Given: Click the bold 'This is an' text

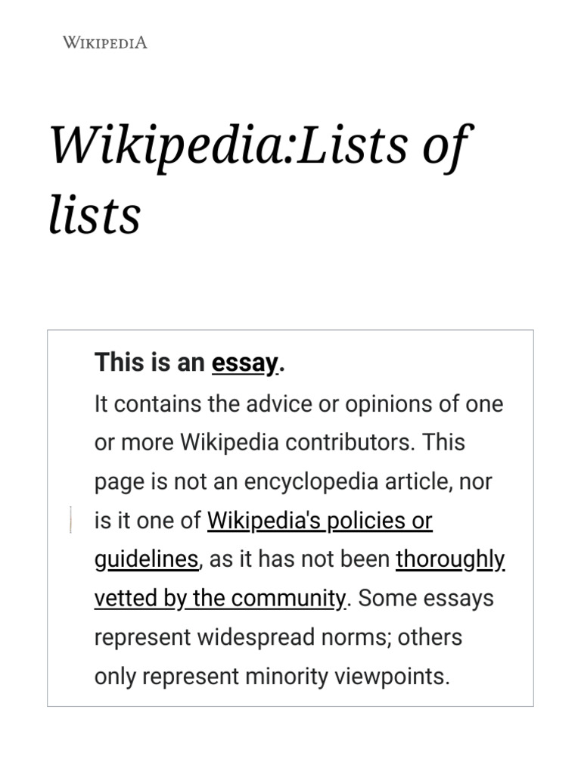Looking at the screenshot, I should [x=150, y=363].
